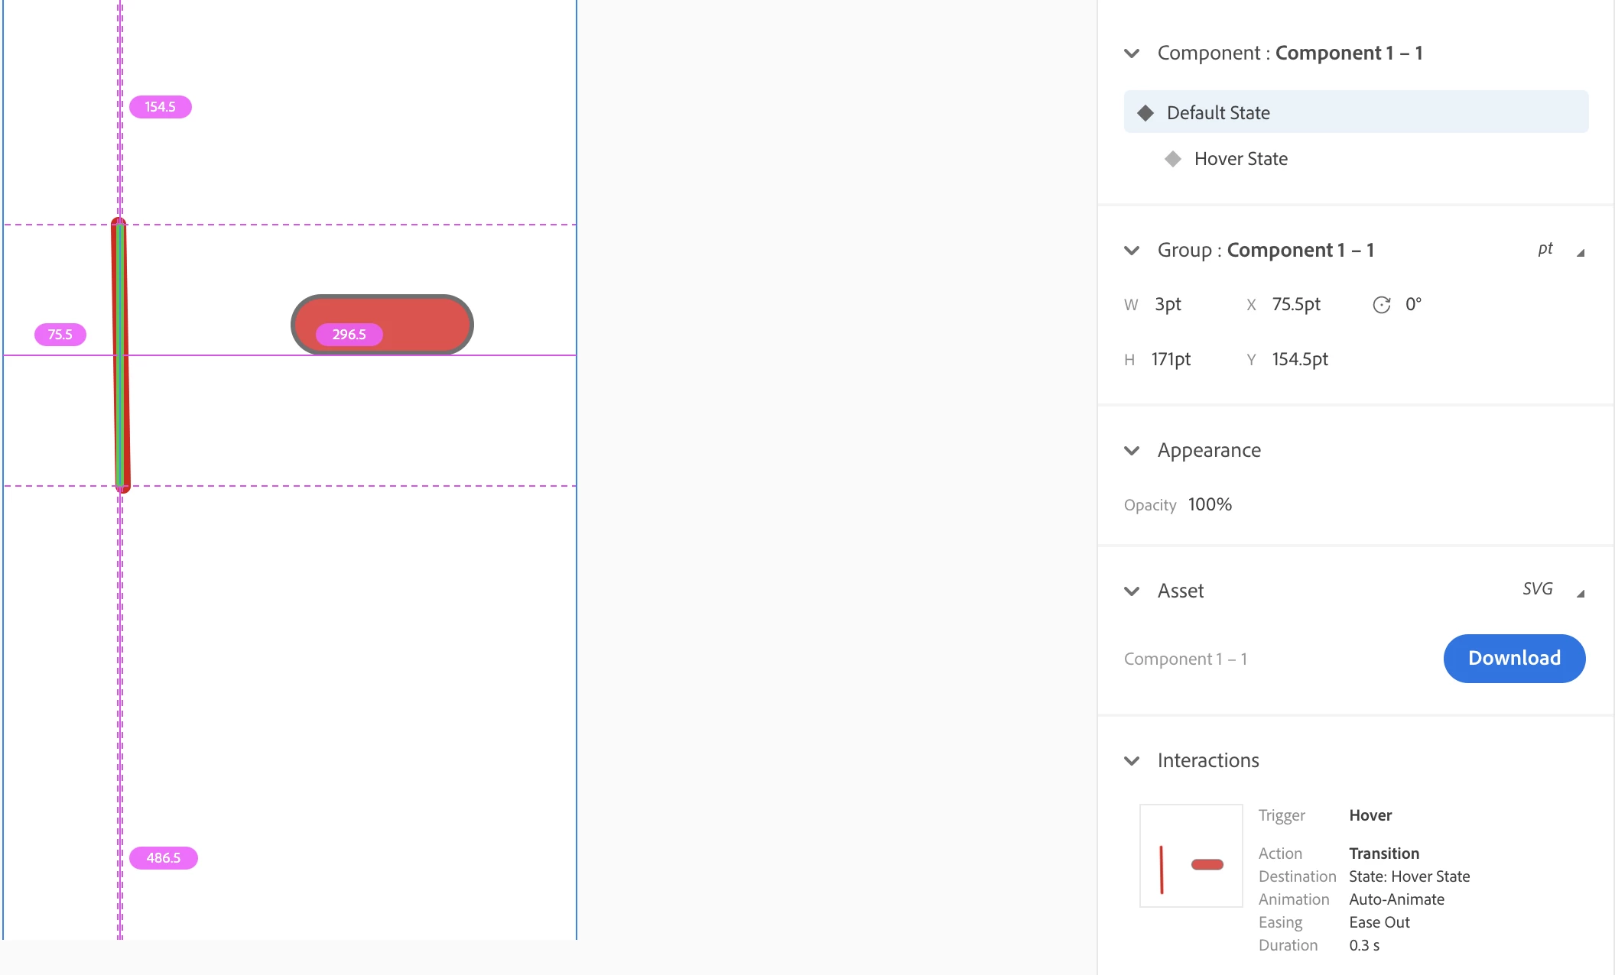This screenshot has width=1615, height=975.
Task: Collapse the Component section chevron
Action: pos(1132,53)
